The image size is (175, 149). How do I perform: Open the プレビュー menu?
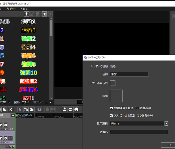tap(11, 9)
